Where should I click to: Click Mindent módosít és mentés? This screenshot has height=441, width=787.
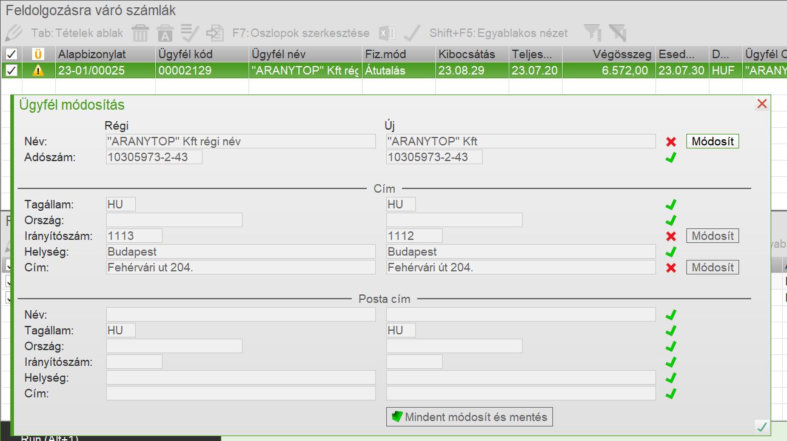click(x=469, y=417)
